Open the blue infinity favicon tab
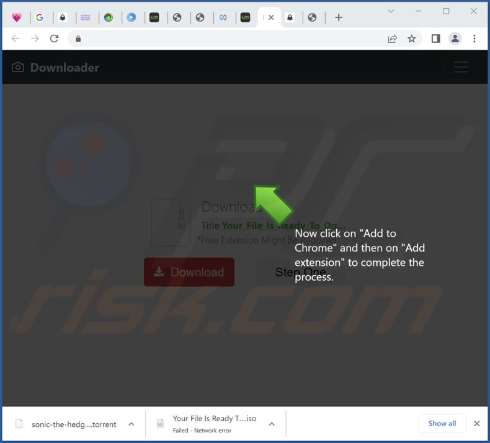This screenshot has height=443, width=490. 223,17
